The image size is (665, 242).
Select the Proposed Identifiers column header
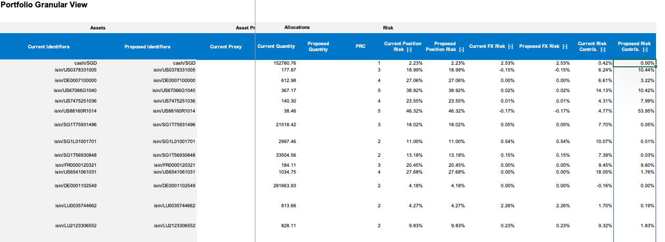(147, 47)
